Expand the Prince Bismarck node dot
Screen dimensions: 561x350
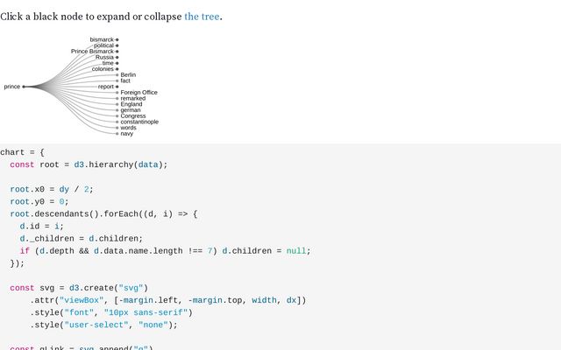[x=117, y=52]
